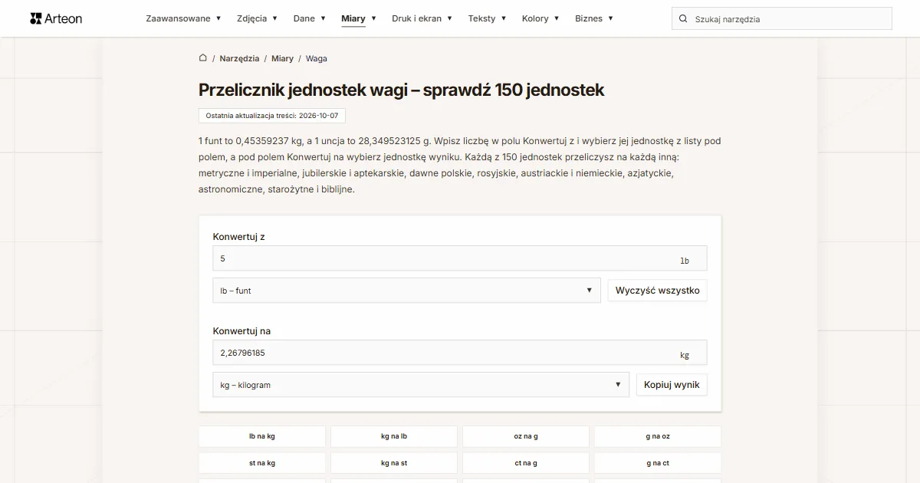Click the Konwertuj z value field
The height and width of the screenshot is (483, 920).
[460, 258]
